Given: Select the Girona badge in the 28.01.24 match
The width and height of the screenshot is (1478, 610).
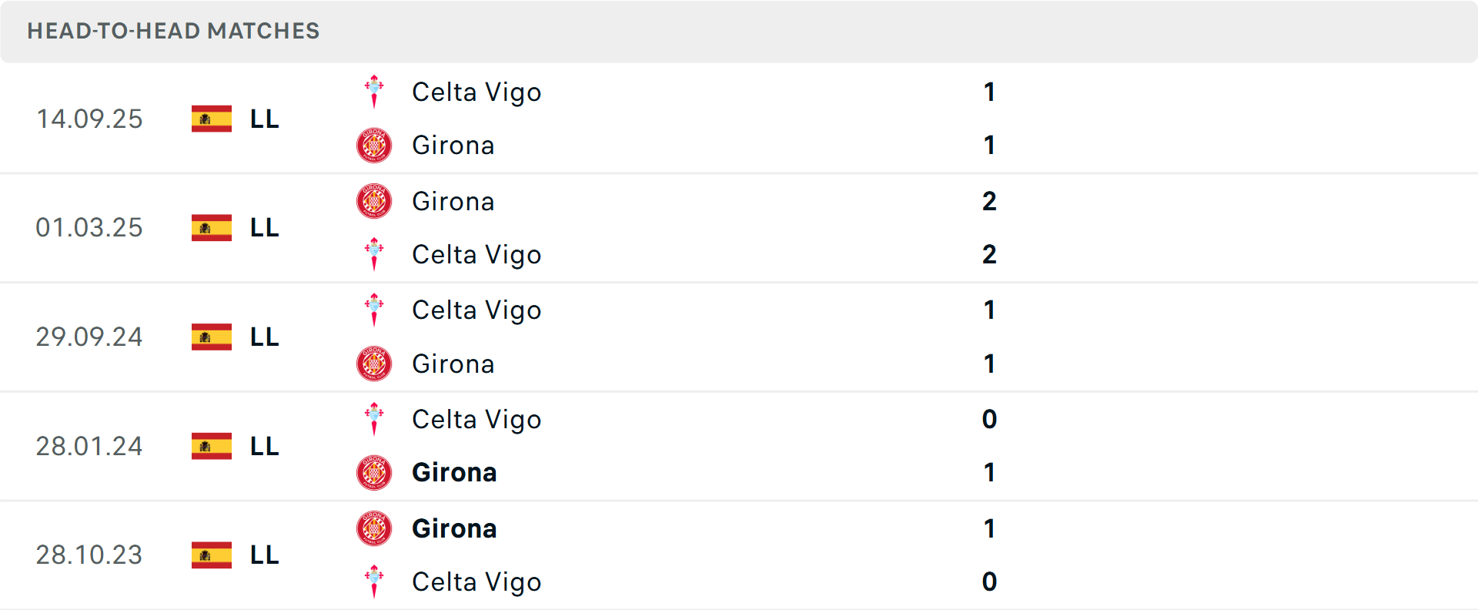Looking at the screenshot, I should (x=374, y=472).
